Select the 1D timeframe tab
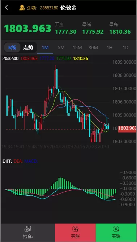This screenshot has height=242, width=137. 125,48
